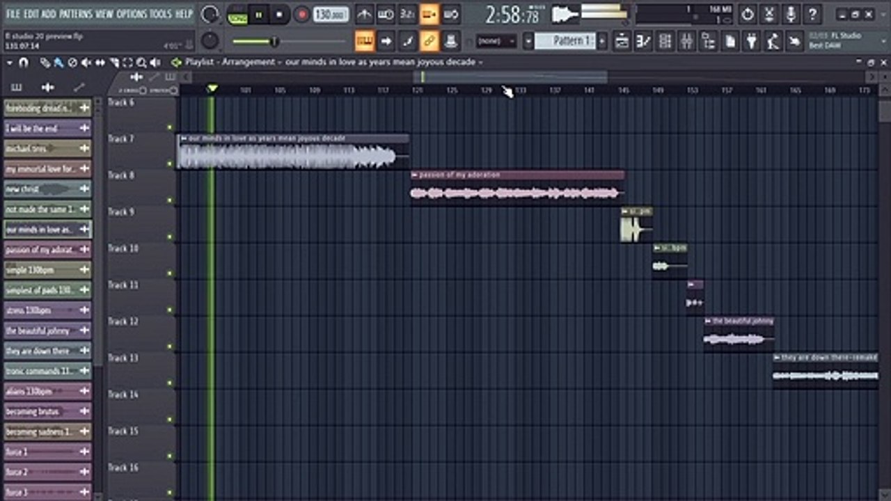Open the Mixer window icon

click(687, 41)
